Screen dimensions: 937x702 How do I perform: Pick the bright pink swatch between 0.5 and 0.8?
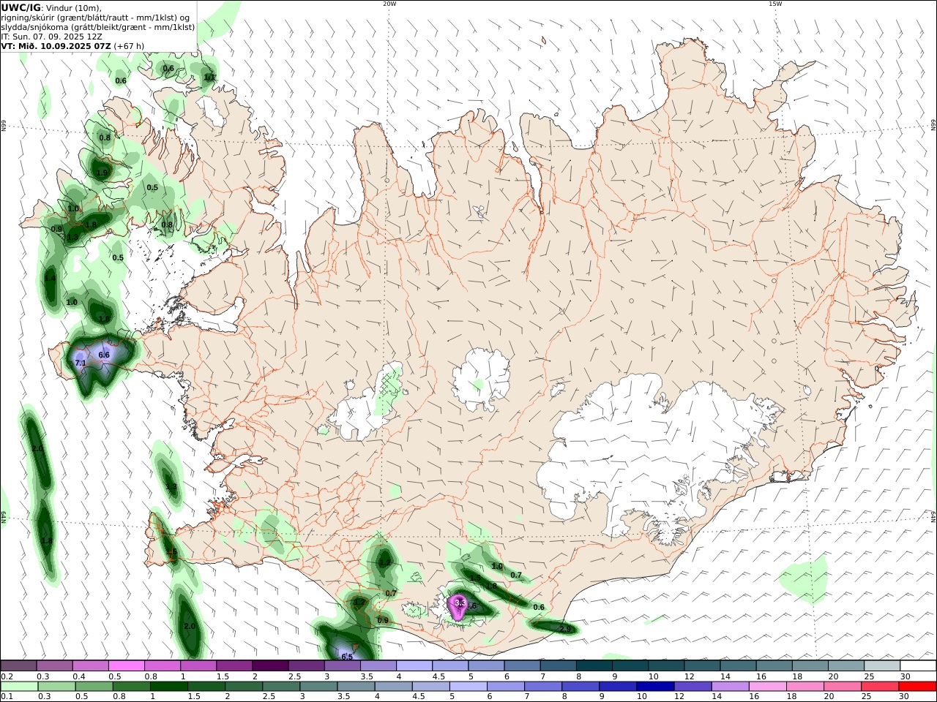click(x=126, y=665)
